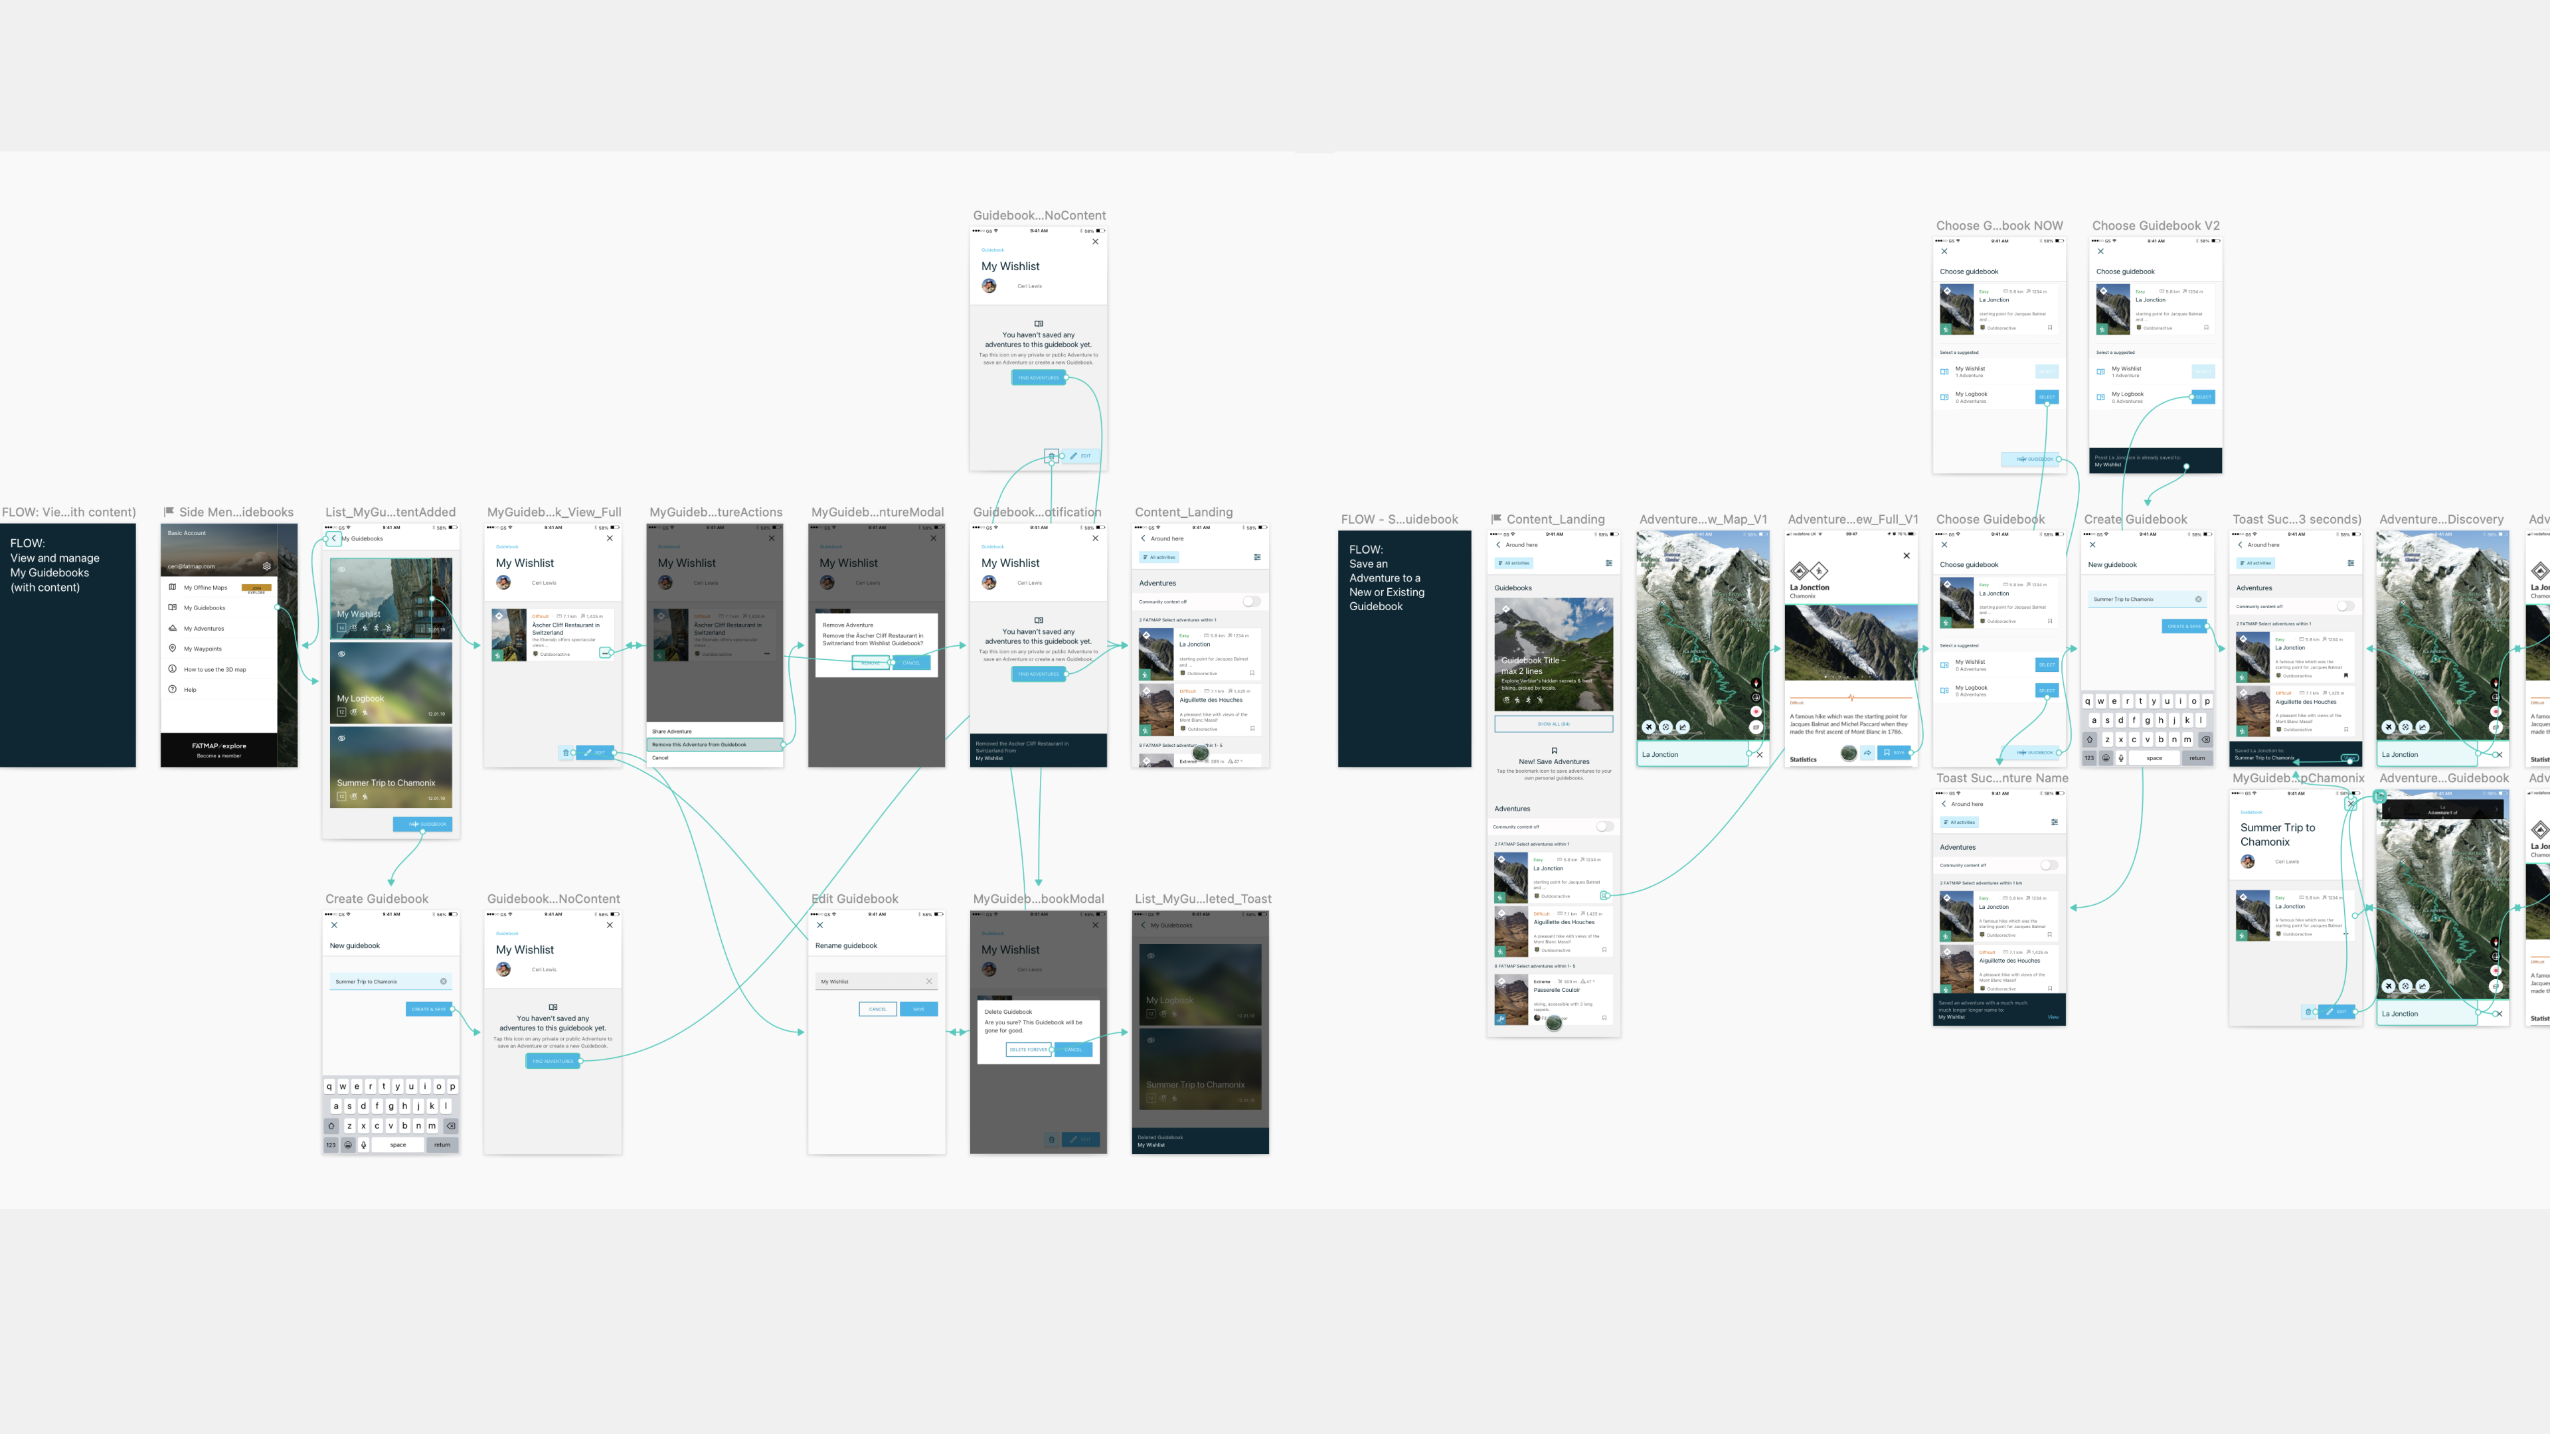The height and width of the screenshot is (1434, 2550).
Task: Select the List_MyGu...leted_Toast artboard label
Action: (x=1203, y=899)
